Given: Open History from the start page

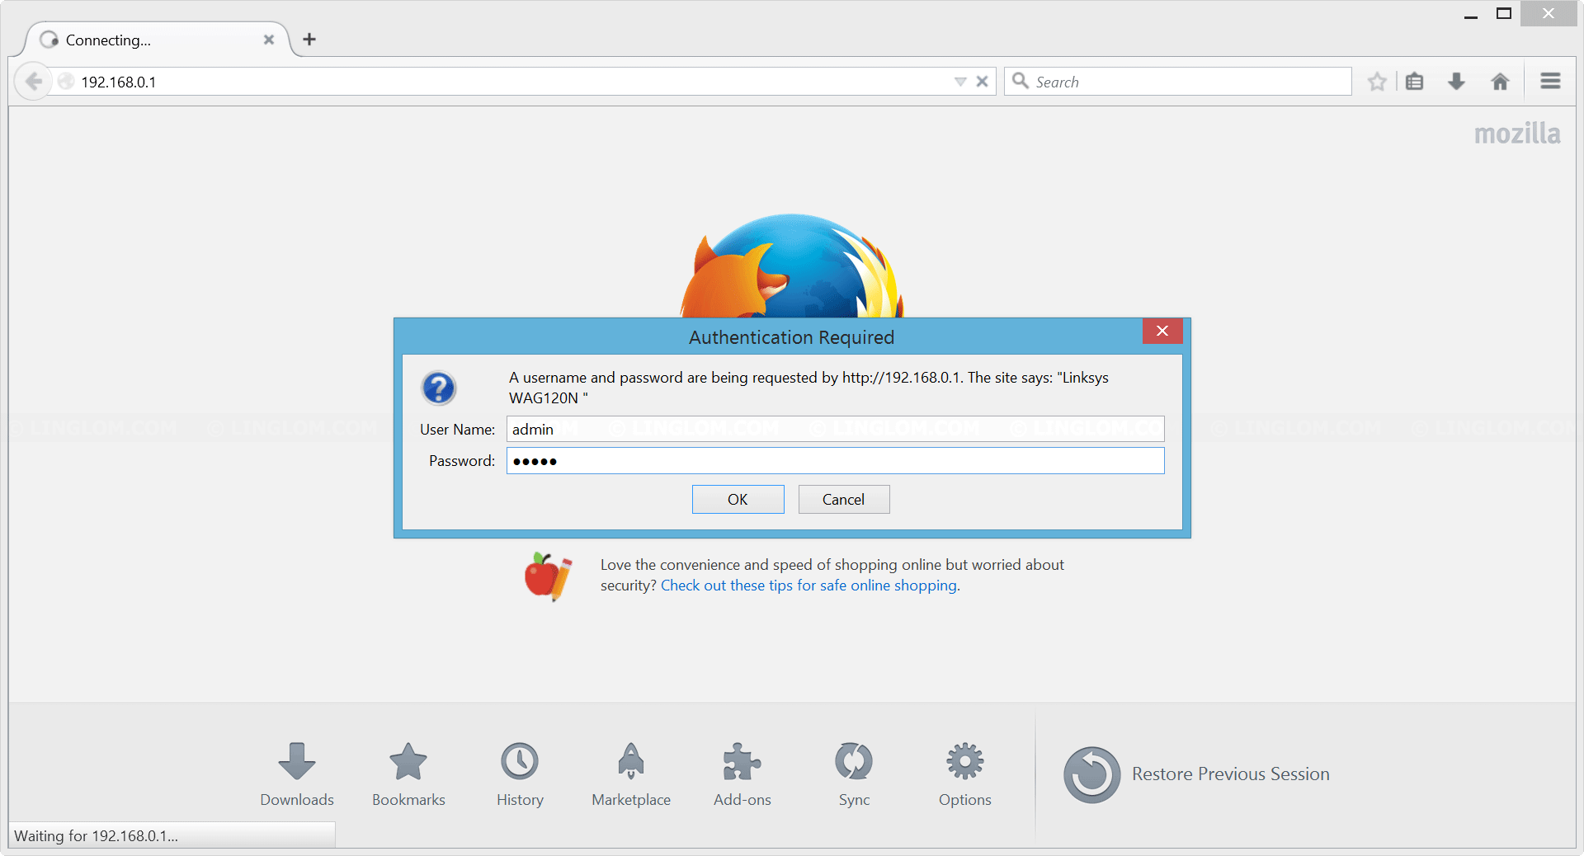Looking at the screenshot, I should (x=520, y=774).
